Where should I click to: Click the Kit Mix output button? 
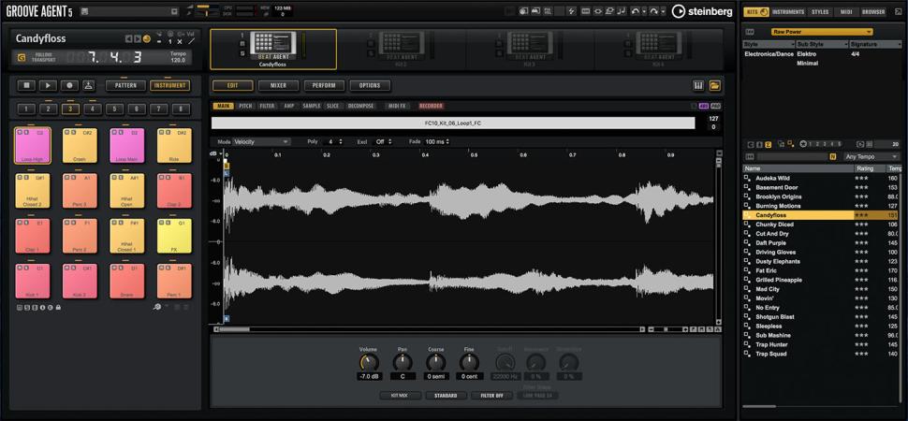(400, 396)
